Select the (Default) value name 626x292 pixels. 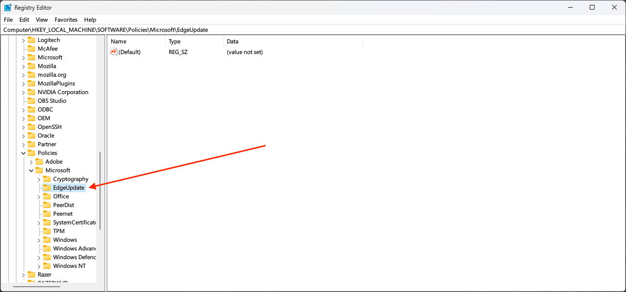tap(130, 52)
